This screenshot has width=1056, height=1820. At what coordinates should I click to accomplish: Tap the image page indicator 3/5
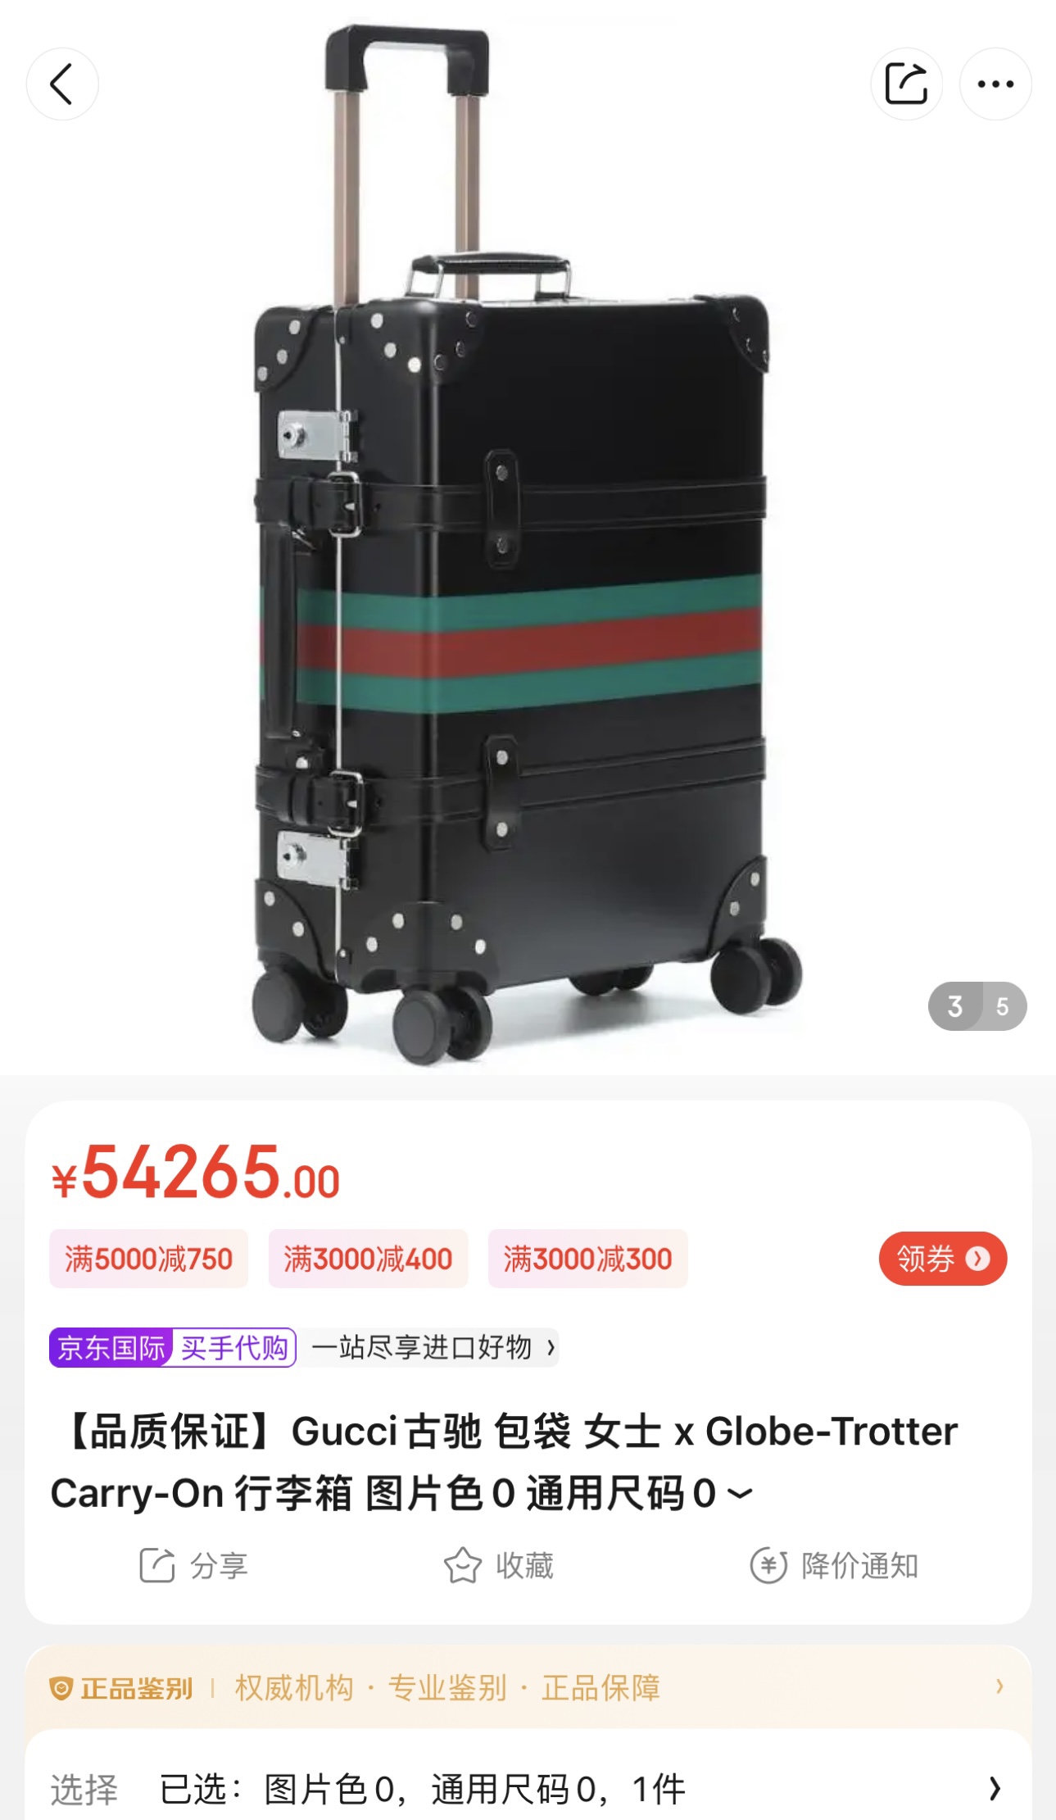tap(977, 1005)
